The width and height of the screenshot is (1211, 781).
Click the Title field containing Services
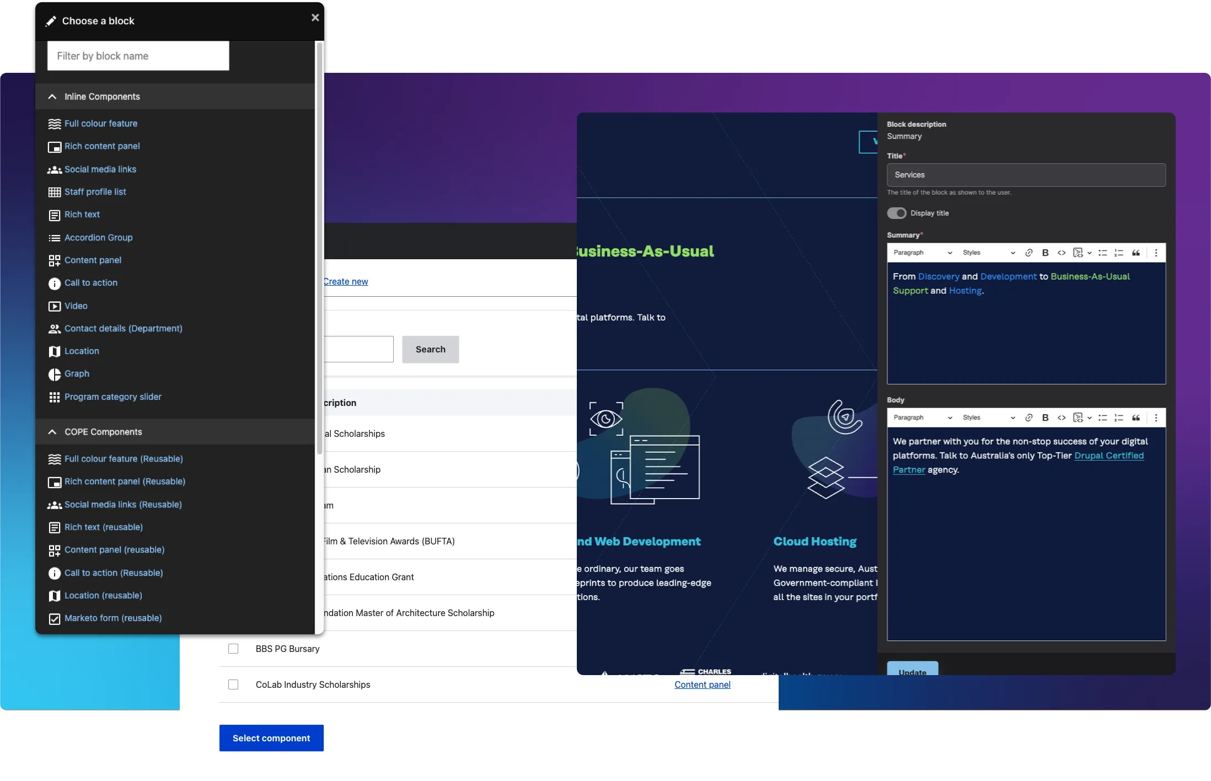click(1026, 175)
